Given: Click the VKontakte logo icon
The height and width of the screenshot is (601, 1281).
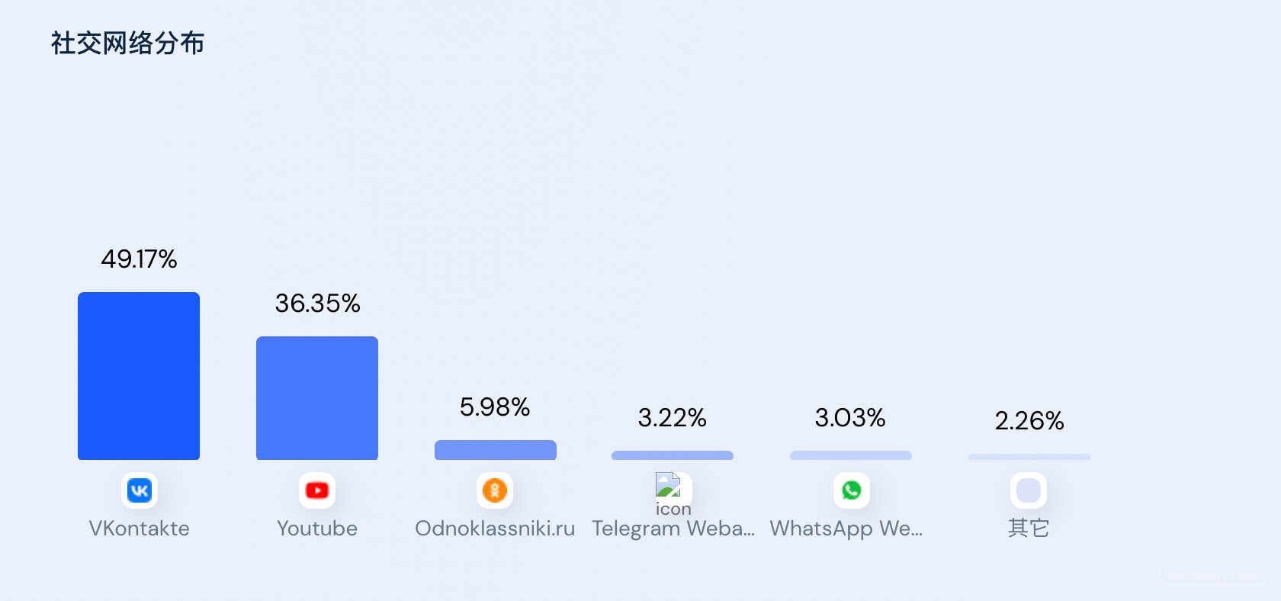Looking at the screenshot, I should (x=140, y=490).
